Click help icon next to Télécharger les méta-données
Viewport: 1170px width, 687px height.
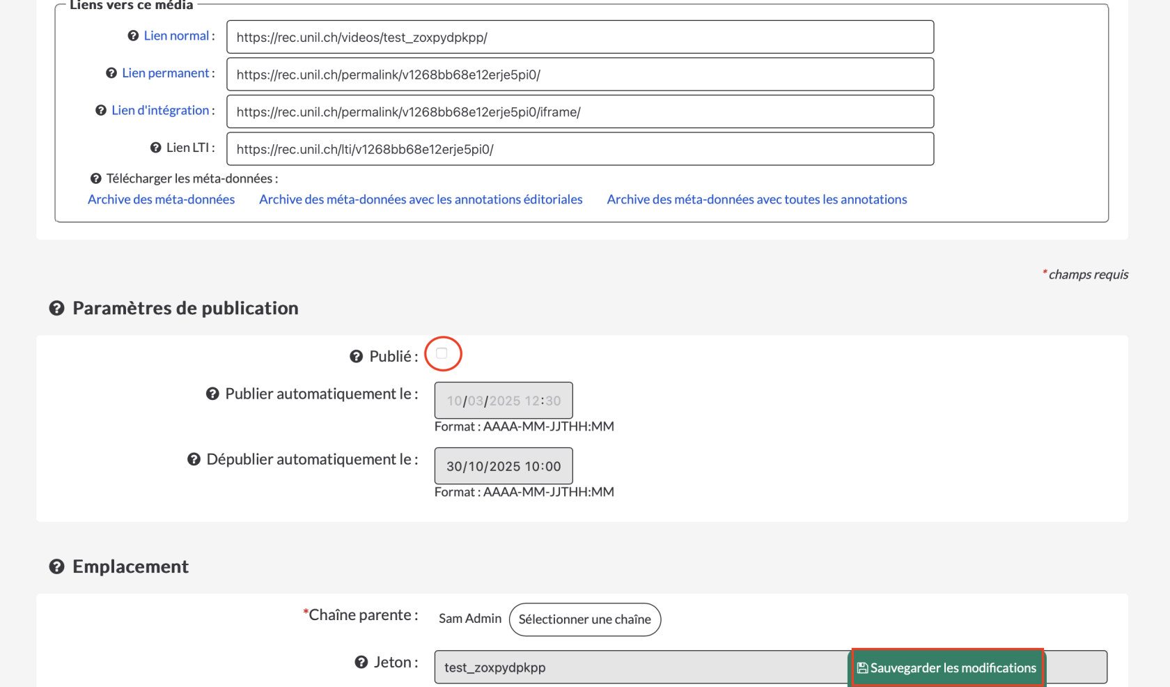[x=96, y=178]
